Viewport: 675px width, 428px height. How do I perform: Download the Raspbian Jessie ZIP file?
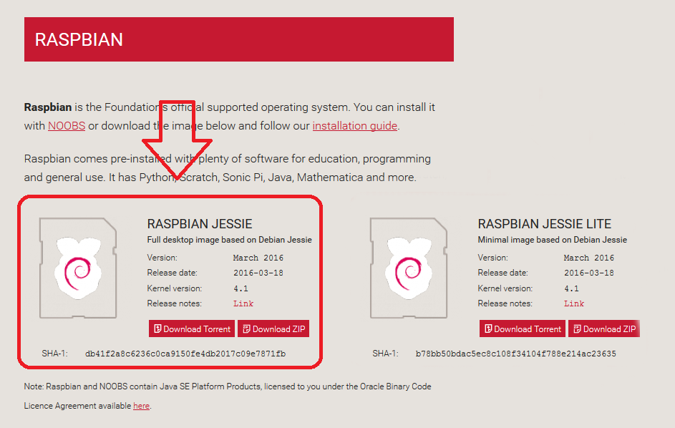point(273,329)
